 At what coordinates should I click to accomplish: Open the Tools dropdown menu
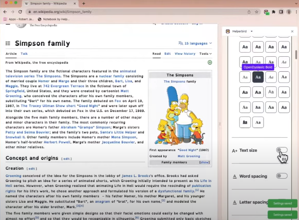[206, 53]
